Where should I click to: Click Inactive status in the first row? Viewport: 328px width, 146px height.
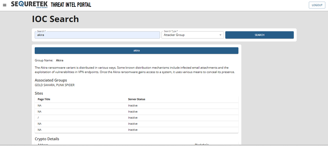(x=133, y=106)
